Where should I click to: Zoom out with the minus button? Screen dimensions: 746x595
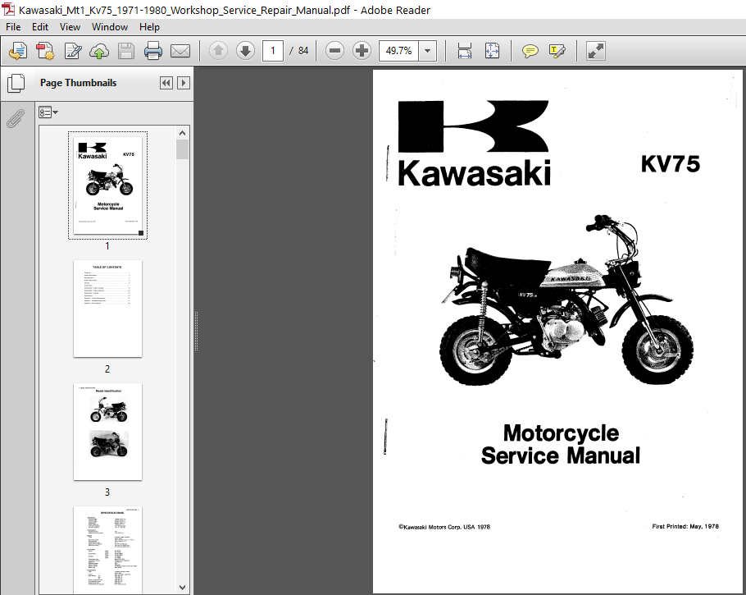tap(335, 51)
